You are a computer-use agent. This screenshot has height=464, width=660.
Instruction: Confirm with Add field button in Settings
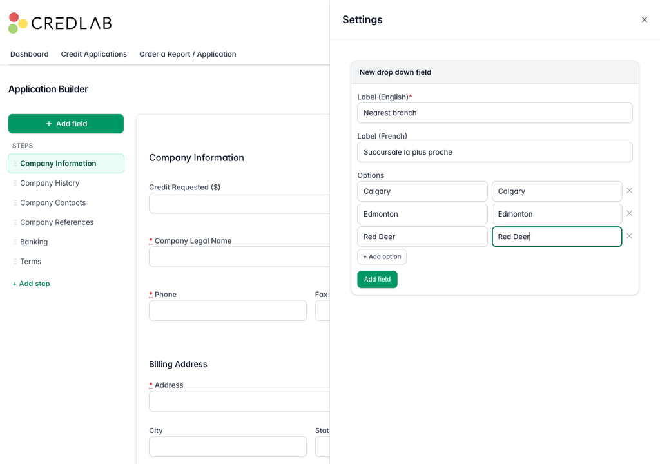tap(377, 280)
